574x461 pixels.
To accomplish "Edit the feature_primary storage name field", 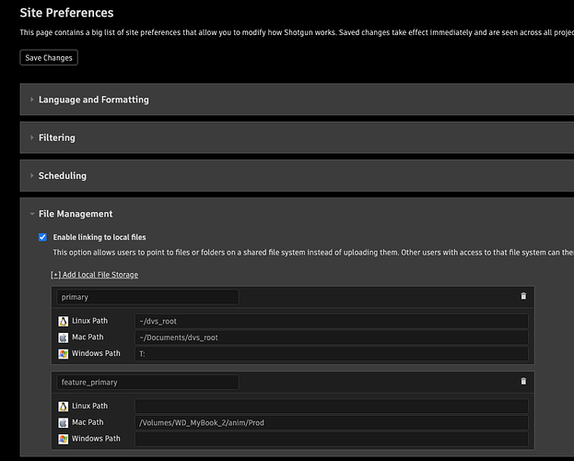I will pos(147,382).
